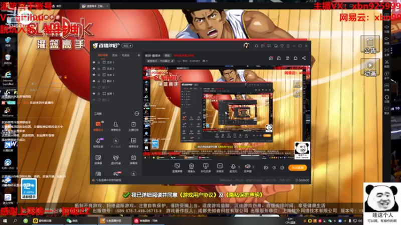This screenshot has height=225, width=401.
Task: Click the 修改 category button
Action: click(x=167, y=55)
